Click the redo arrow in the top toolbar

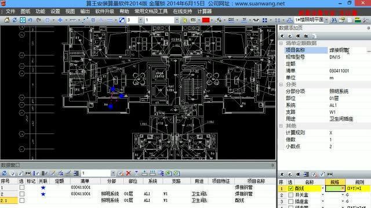[x=39, y=20]
